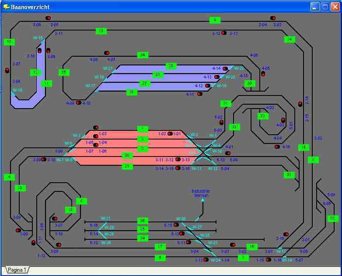Click the red signal beside label 2-12
Screen dimensions: 342x276
[223, 33]
